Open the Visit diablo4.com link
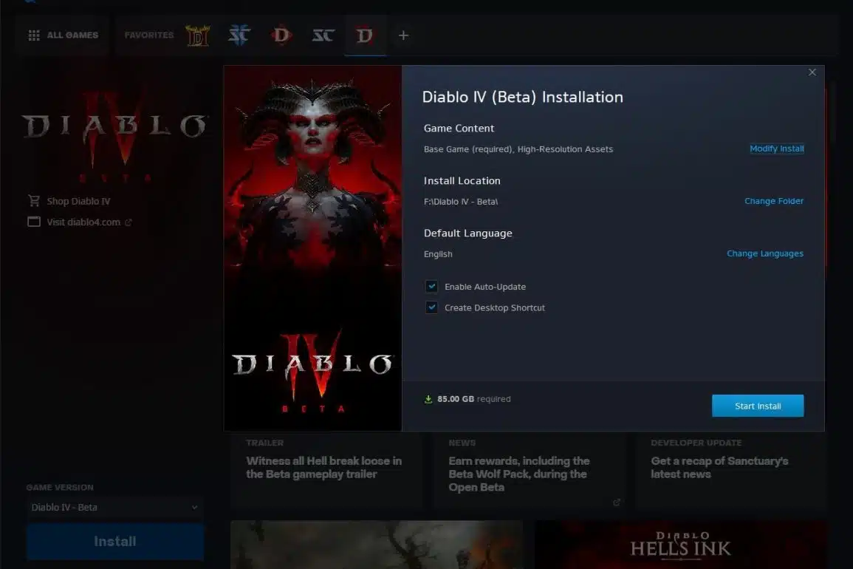This screenshot has width=853, height=569. pos(83,222)
